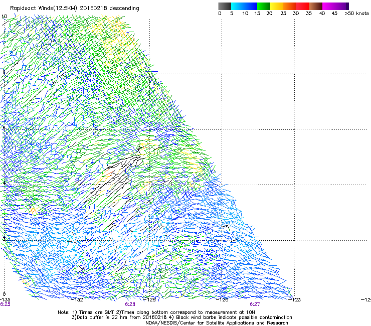Click the orange 25-30 knots legend segment
The width and height of the screenshot is (371, 326).
[x=290, y=6]
